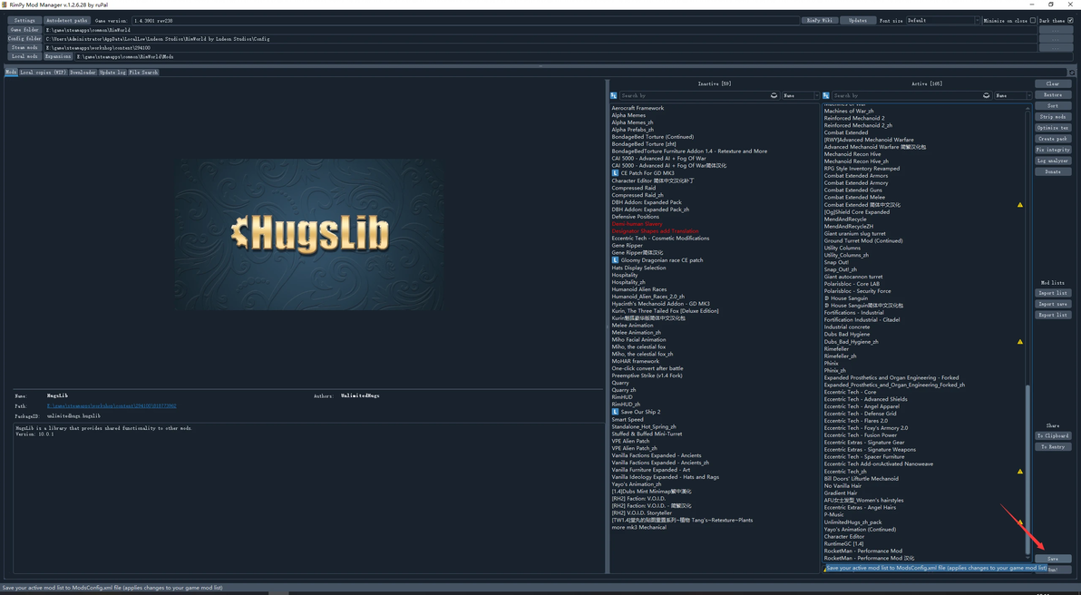Click warning triangle beside Eccentric Tech_zh
Viewport: 1081px width, 595px height.
tap(1019, 472)
